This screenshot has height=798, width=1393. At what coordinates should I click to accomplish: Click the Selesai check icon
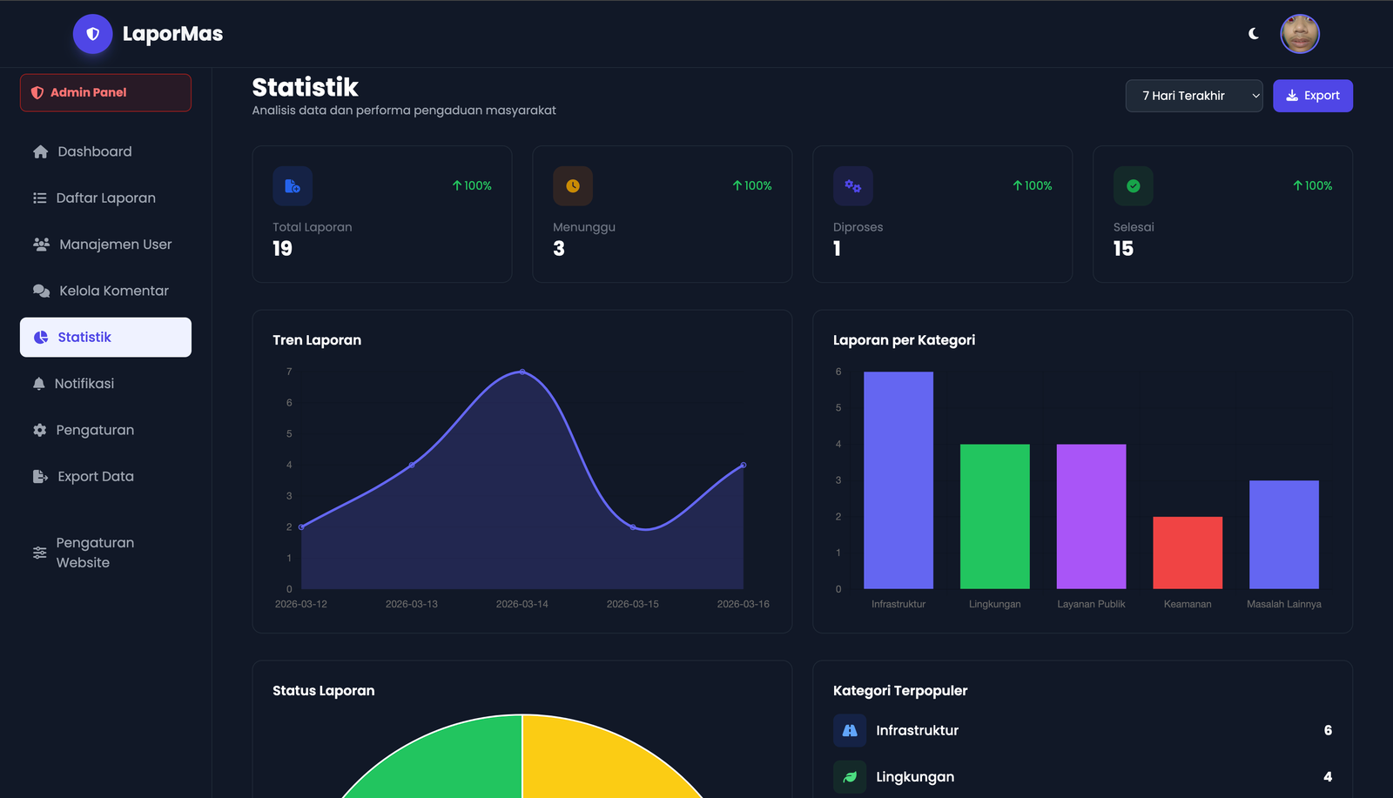[1134, 186]
